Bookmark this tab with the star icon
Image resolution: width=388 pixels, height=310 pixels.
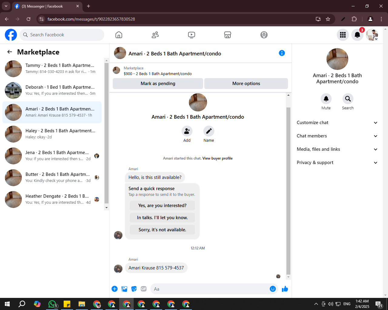click(328, 19)
